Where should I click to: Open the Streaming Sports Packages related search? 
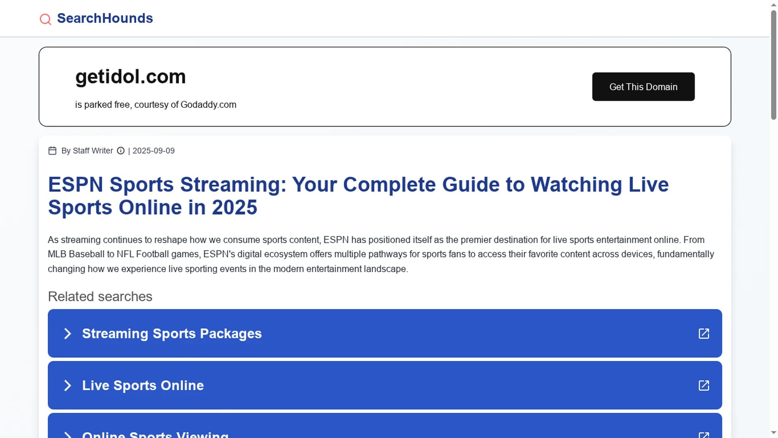coord(385,333)
